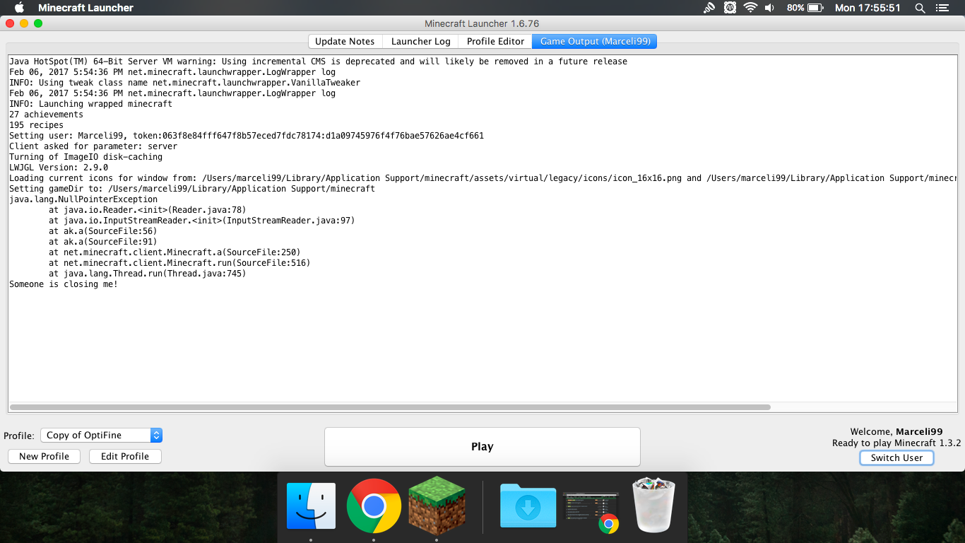Click the 'Setting gameDir to:' line
Viewport: 965px width, 543px height.
(x=192, y=189)
